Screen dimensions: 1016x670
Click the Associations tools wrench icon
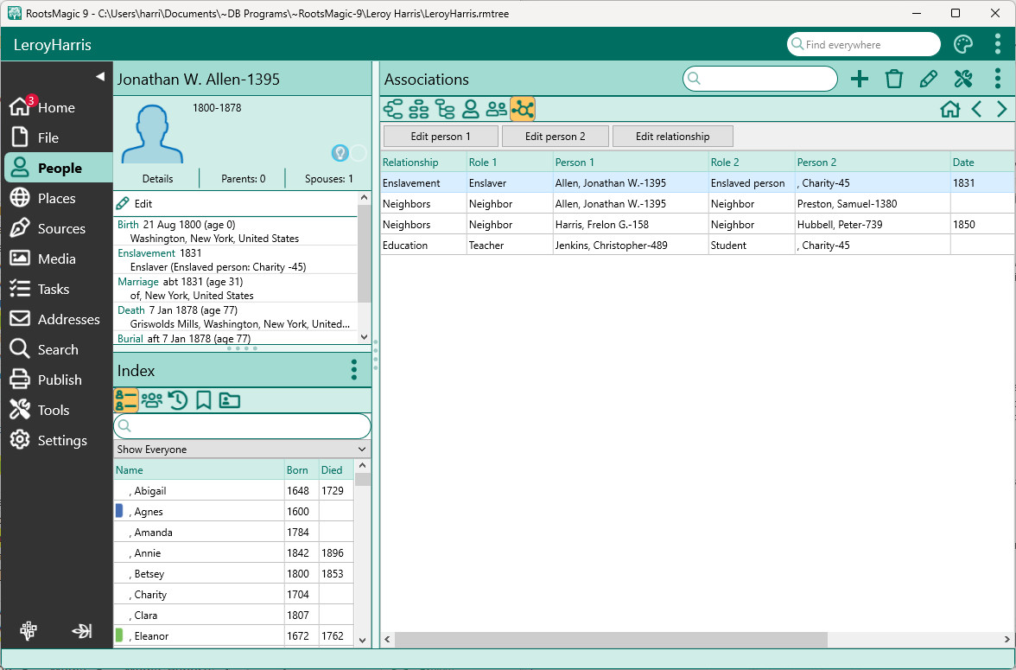click(x=963, y=80)
